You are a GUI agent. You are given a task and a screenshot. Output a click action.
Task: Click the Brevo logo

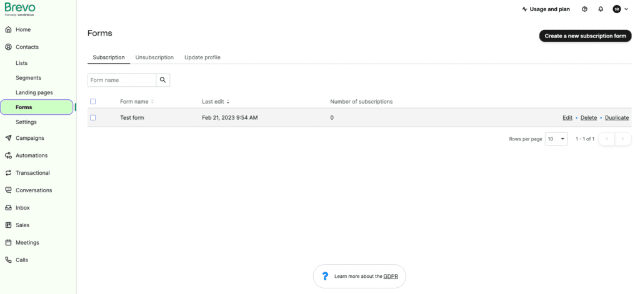click(x=19, y=9)
